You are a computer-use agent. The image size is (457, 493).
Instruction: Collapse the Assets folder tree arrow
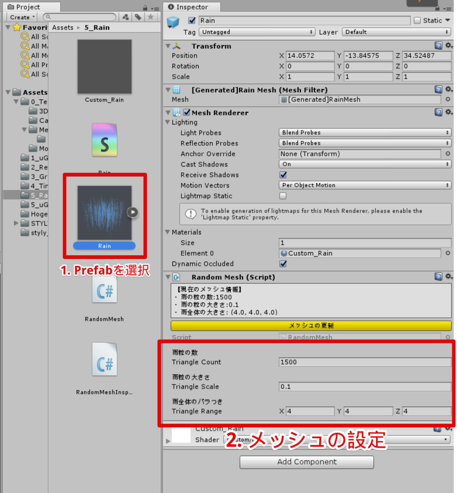click(8, 92)
